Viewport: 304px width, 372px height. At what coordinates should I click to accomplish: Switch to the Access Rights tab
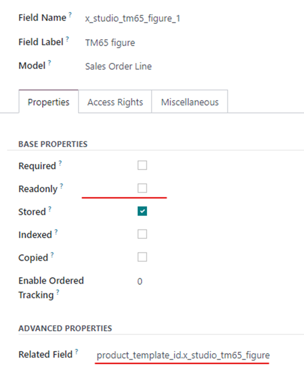point(115,102)
